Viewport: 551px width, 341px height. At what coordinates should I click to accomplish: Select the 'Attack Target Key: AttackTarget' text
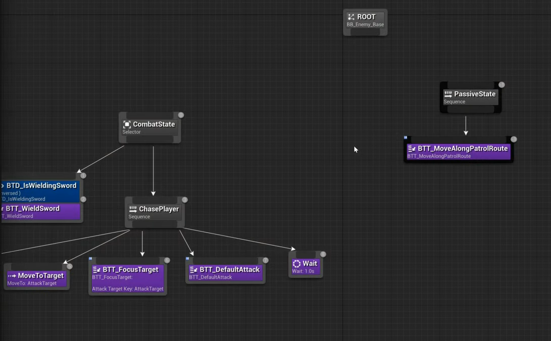(x=128, y=289)
